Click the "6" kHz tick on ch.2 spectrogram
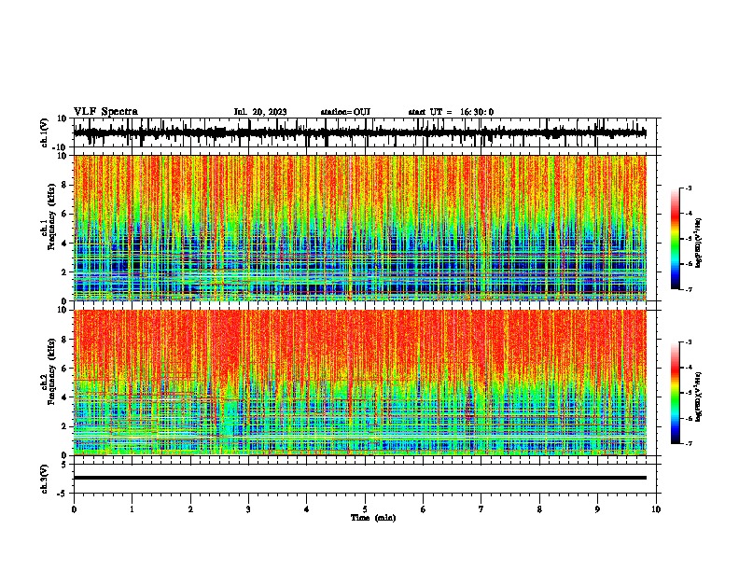 [x=64, y=369]
